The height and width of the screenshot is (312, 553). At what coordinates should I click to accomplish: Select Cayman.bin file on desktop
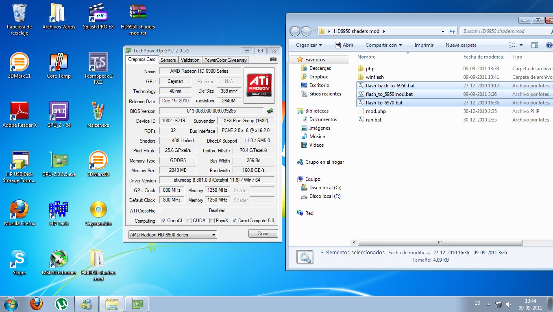(98, 213)
